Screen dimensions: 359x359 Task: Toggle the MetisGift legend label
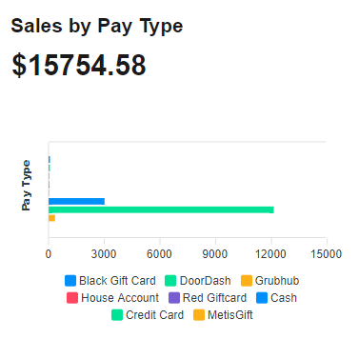[x=230, y=315]
